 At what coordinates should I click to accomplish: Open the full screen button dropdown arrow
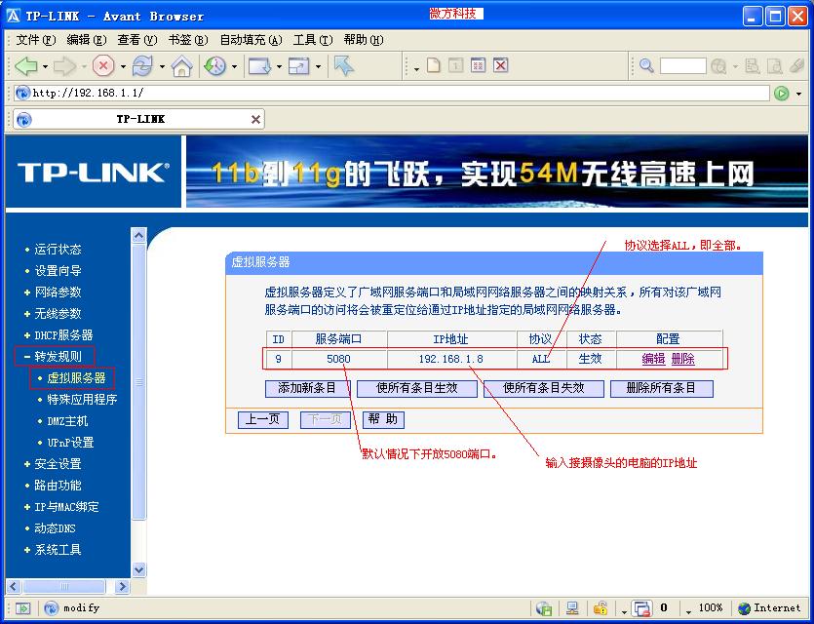[x=318, y=66]
